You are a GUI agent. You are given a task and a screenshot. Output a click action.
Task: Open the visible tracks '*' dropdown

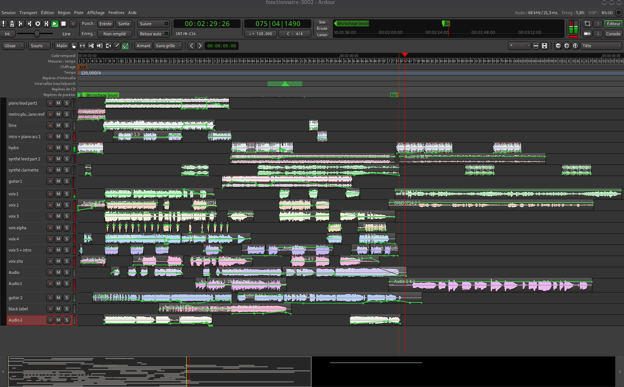pos(519,46)
